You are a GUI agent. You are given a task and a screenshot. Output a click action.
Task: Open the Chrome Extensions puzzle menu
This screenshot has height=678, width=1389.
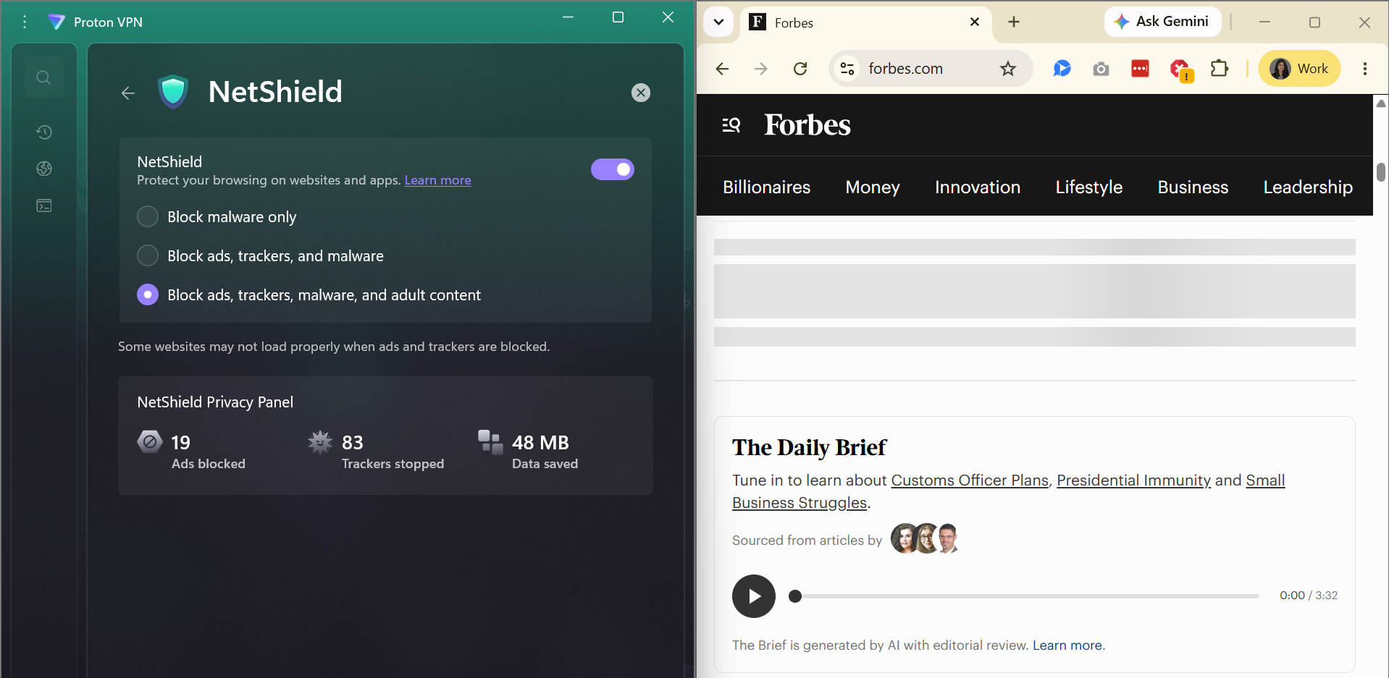[1220, 69]
